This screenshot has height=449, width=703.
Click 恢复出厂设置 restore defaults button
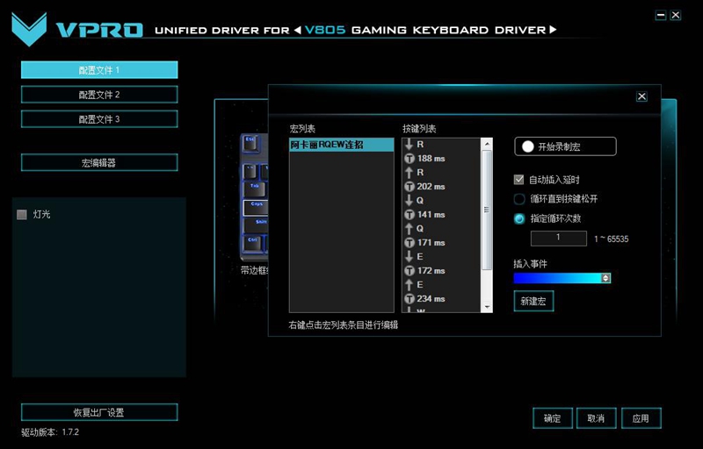[99, 412]
